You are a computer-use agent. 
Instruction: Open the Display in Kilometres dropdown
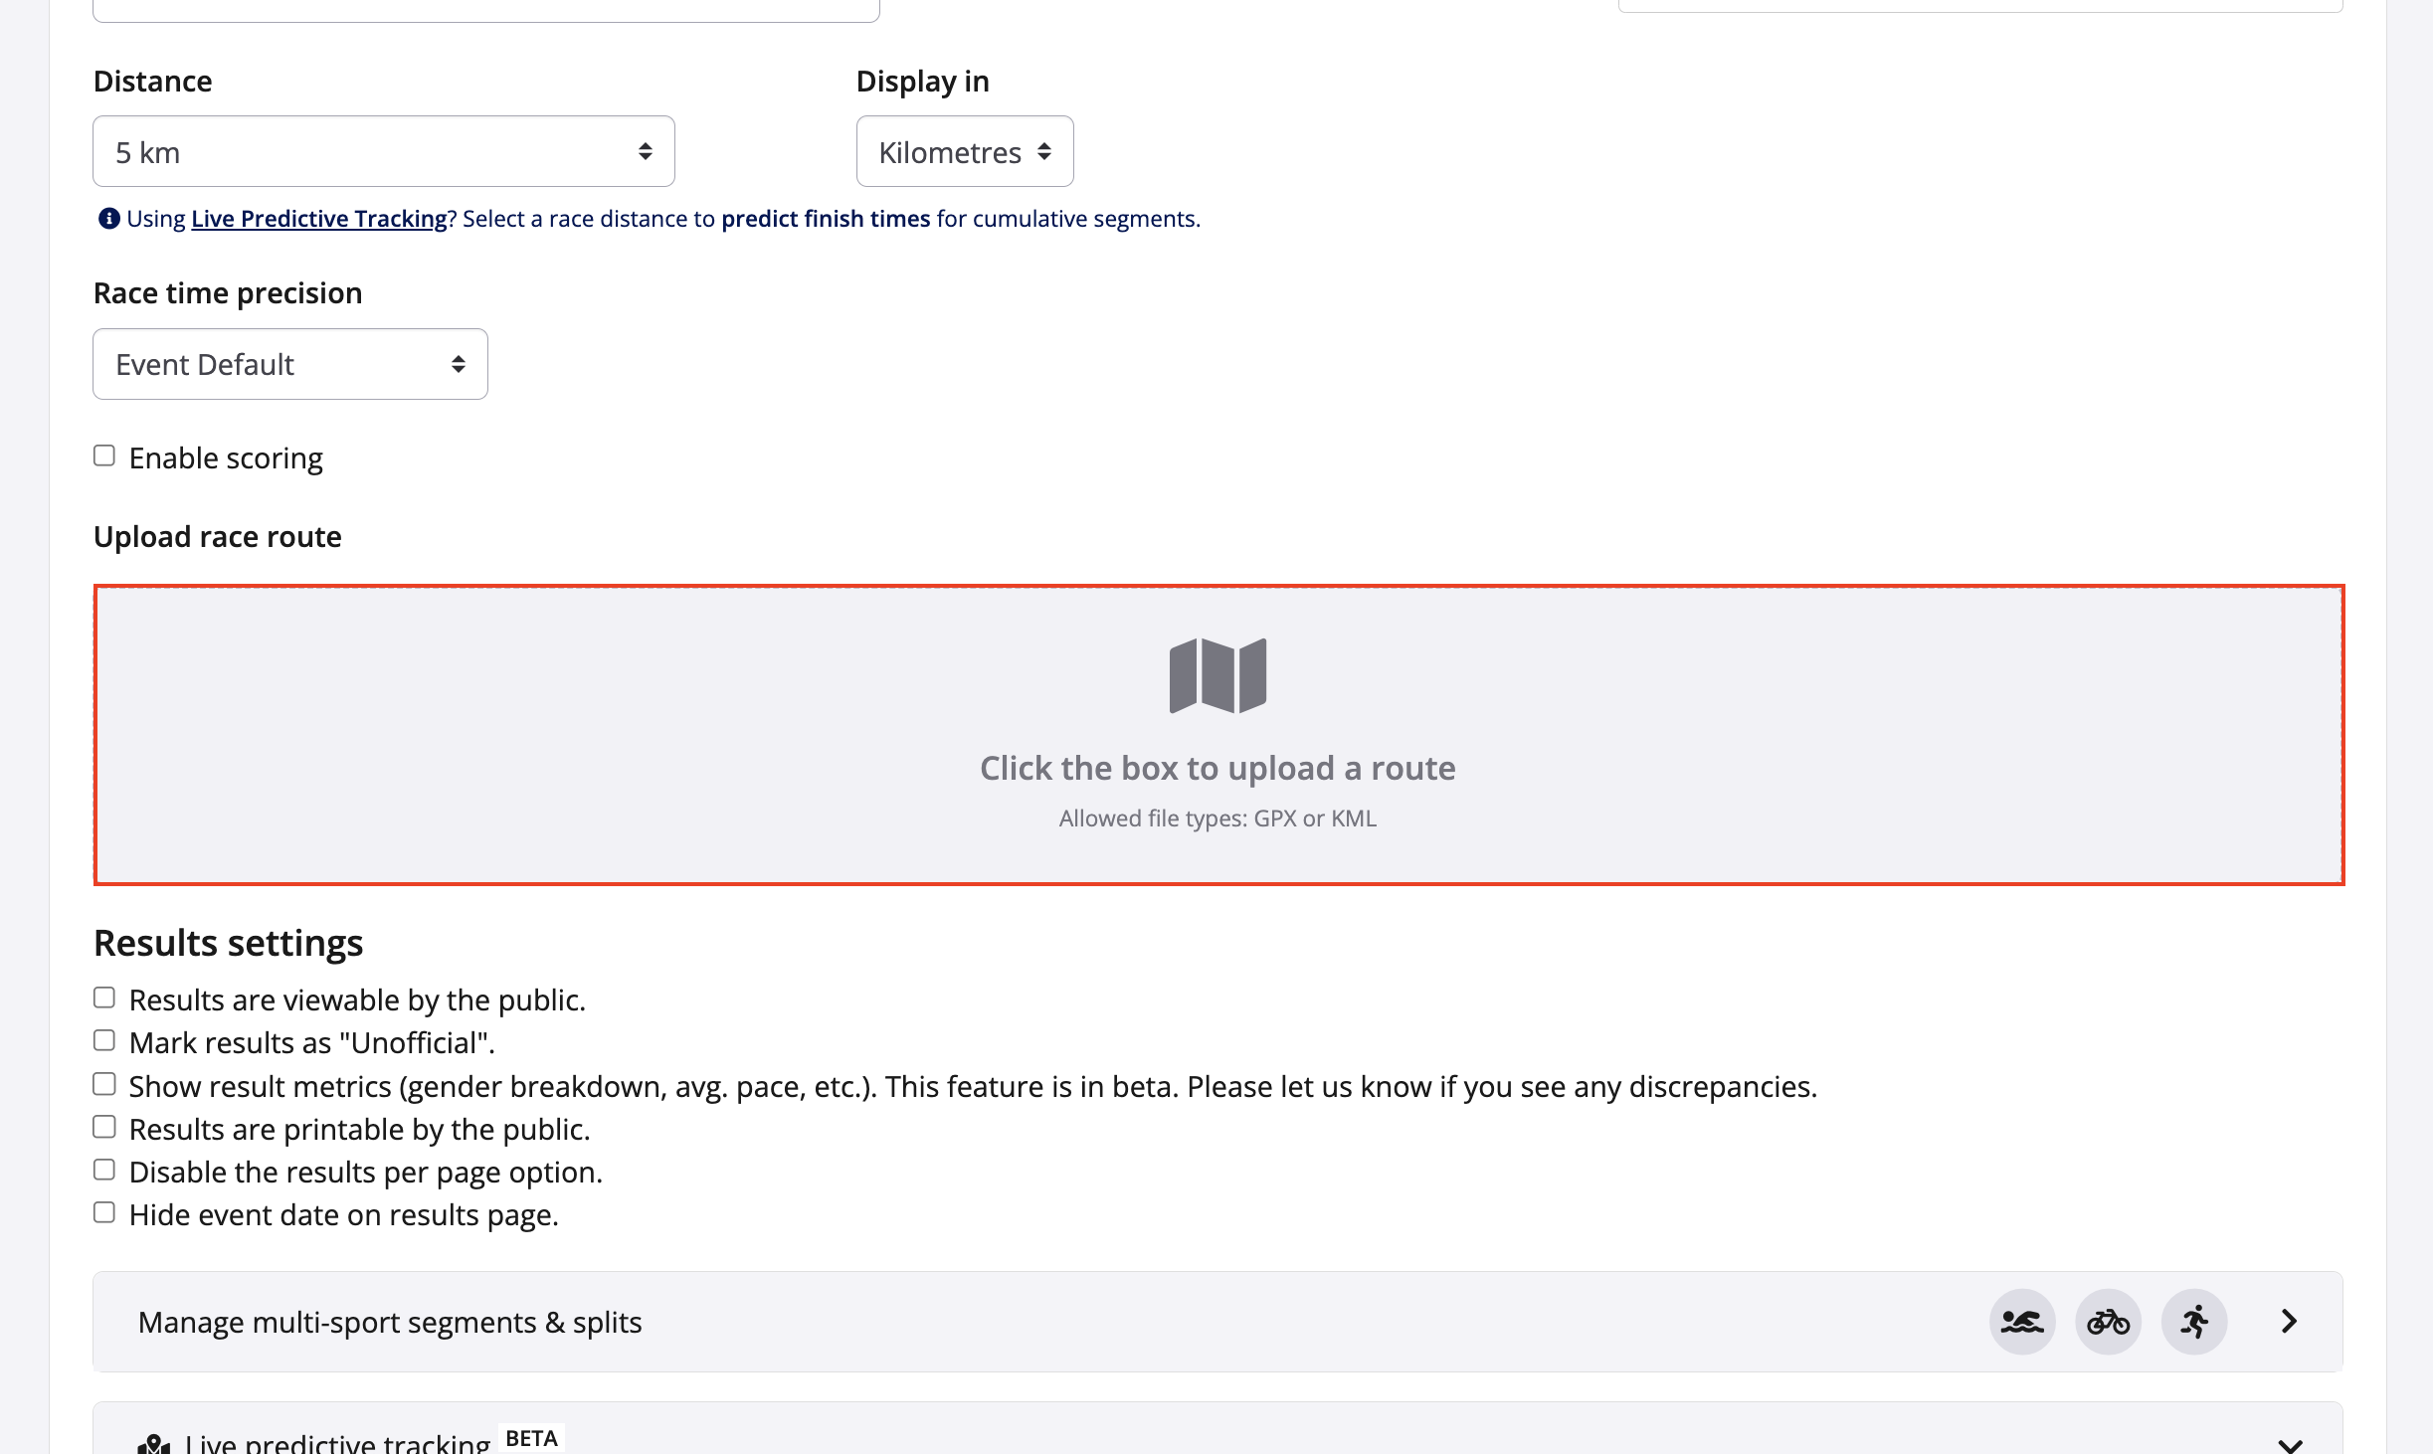pyautogui.click(x=964, y=151)
